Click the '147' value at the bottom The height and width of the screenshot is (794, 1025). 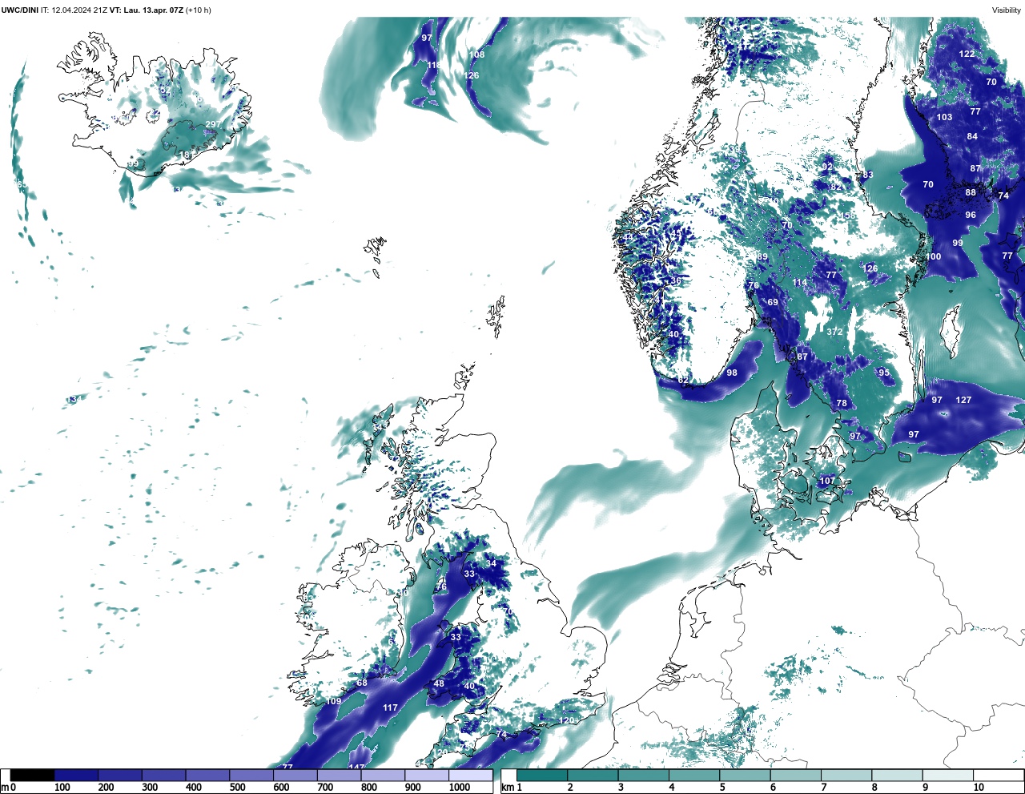(x=356, y=768)
